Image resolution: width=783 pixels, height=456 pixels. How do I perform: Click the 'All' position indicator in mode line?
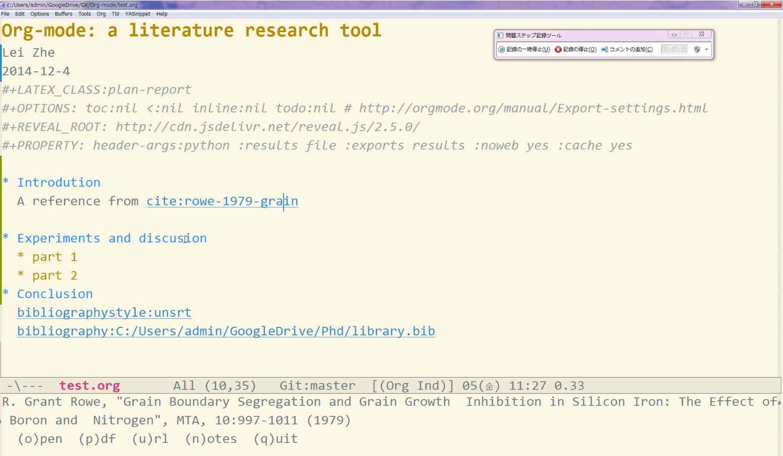pyautogui.click(x=185, y=386)
